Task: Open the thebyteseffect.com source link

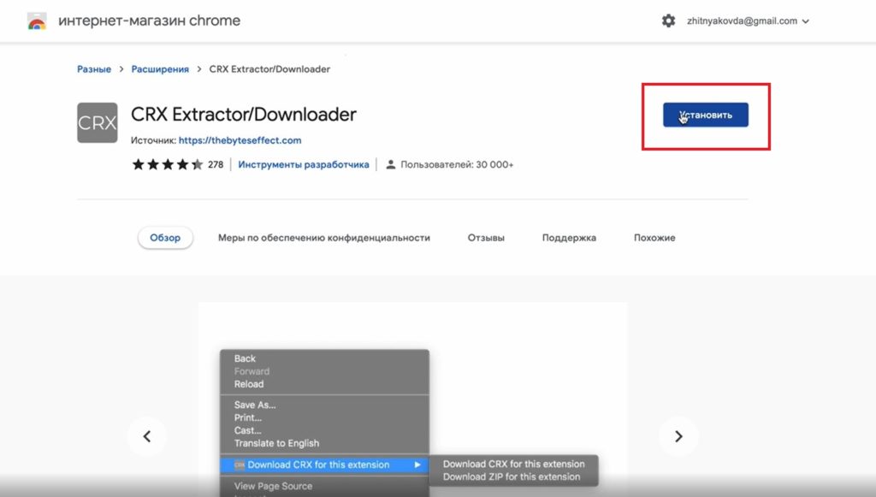Action: tap(240, 140)
